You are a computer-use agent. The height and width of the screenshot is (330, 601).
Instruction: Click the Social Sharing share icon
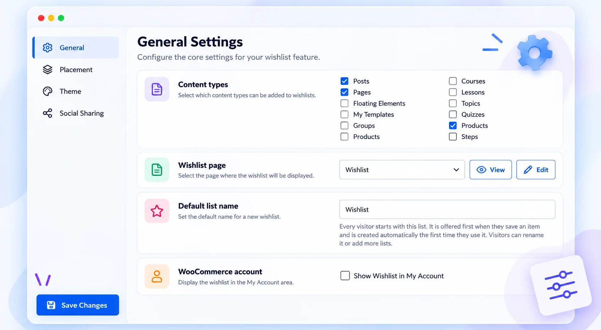[x=48, y=113]
